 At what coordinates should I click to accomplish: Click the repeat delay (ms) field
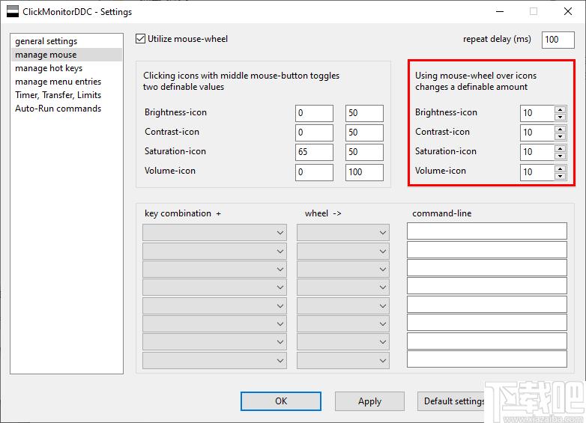pos(558,40)
